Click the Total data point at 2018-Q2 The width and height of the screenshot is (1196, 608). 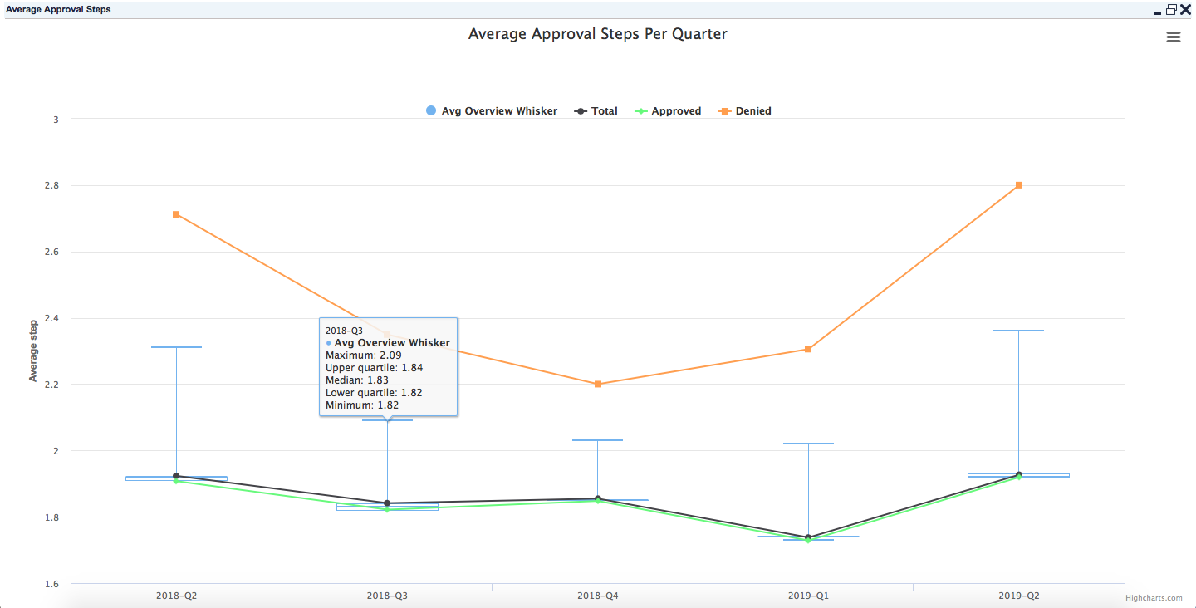(x=176, y=476)
